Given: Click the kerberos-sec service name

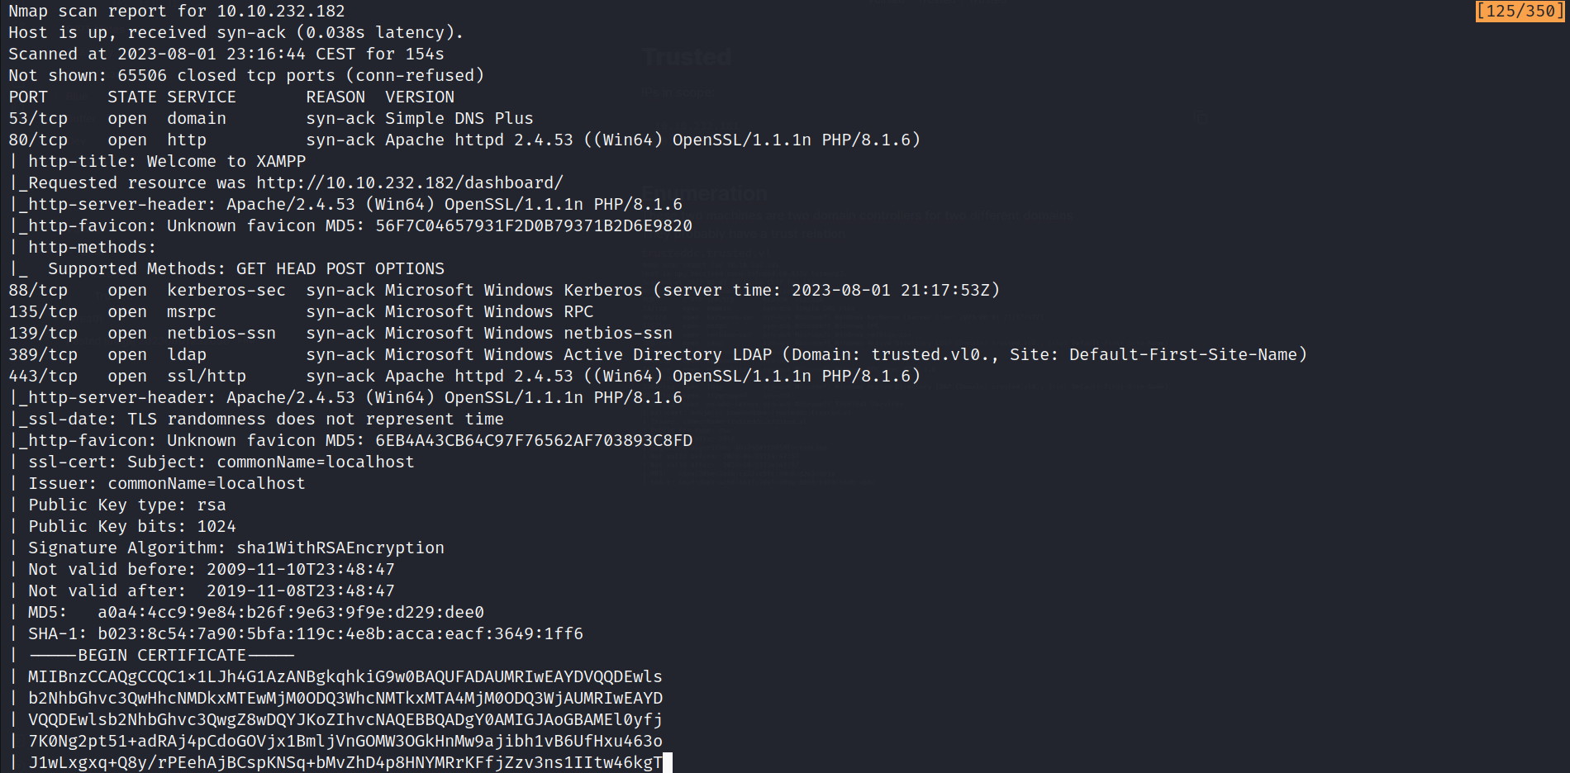Looking at the screenshot, I should [x=226, y=290].
